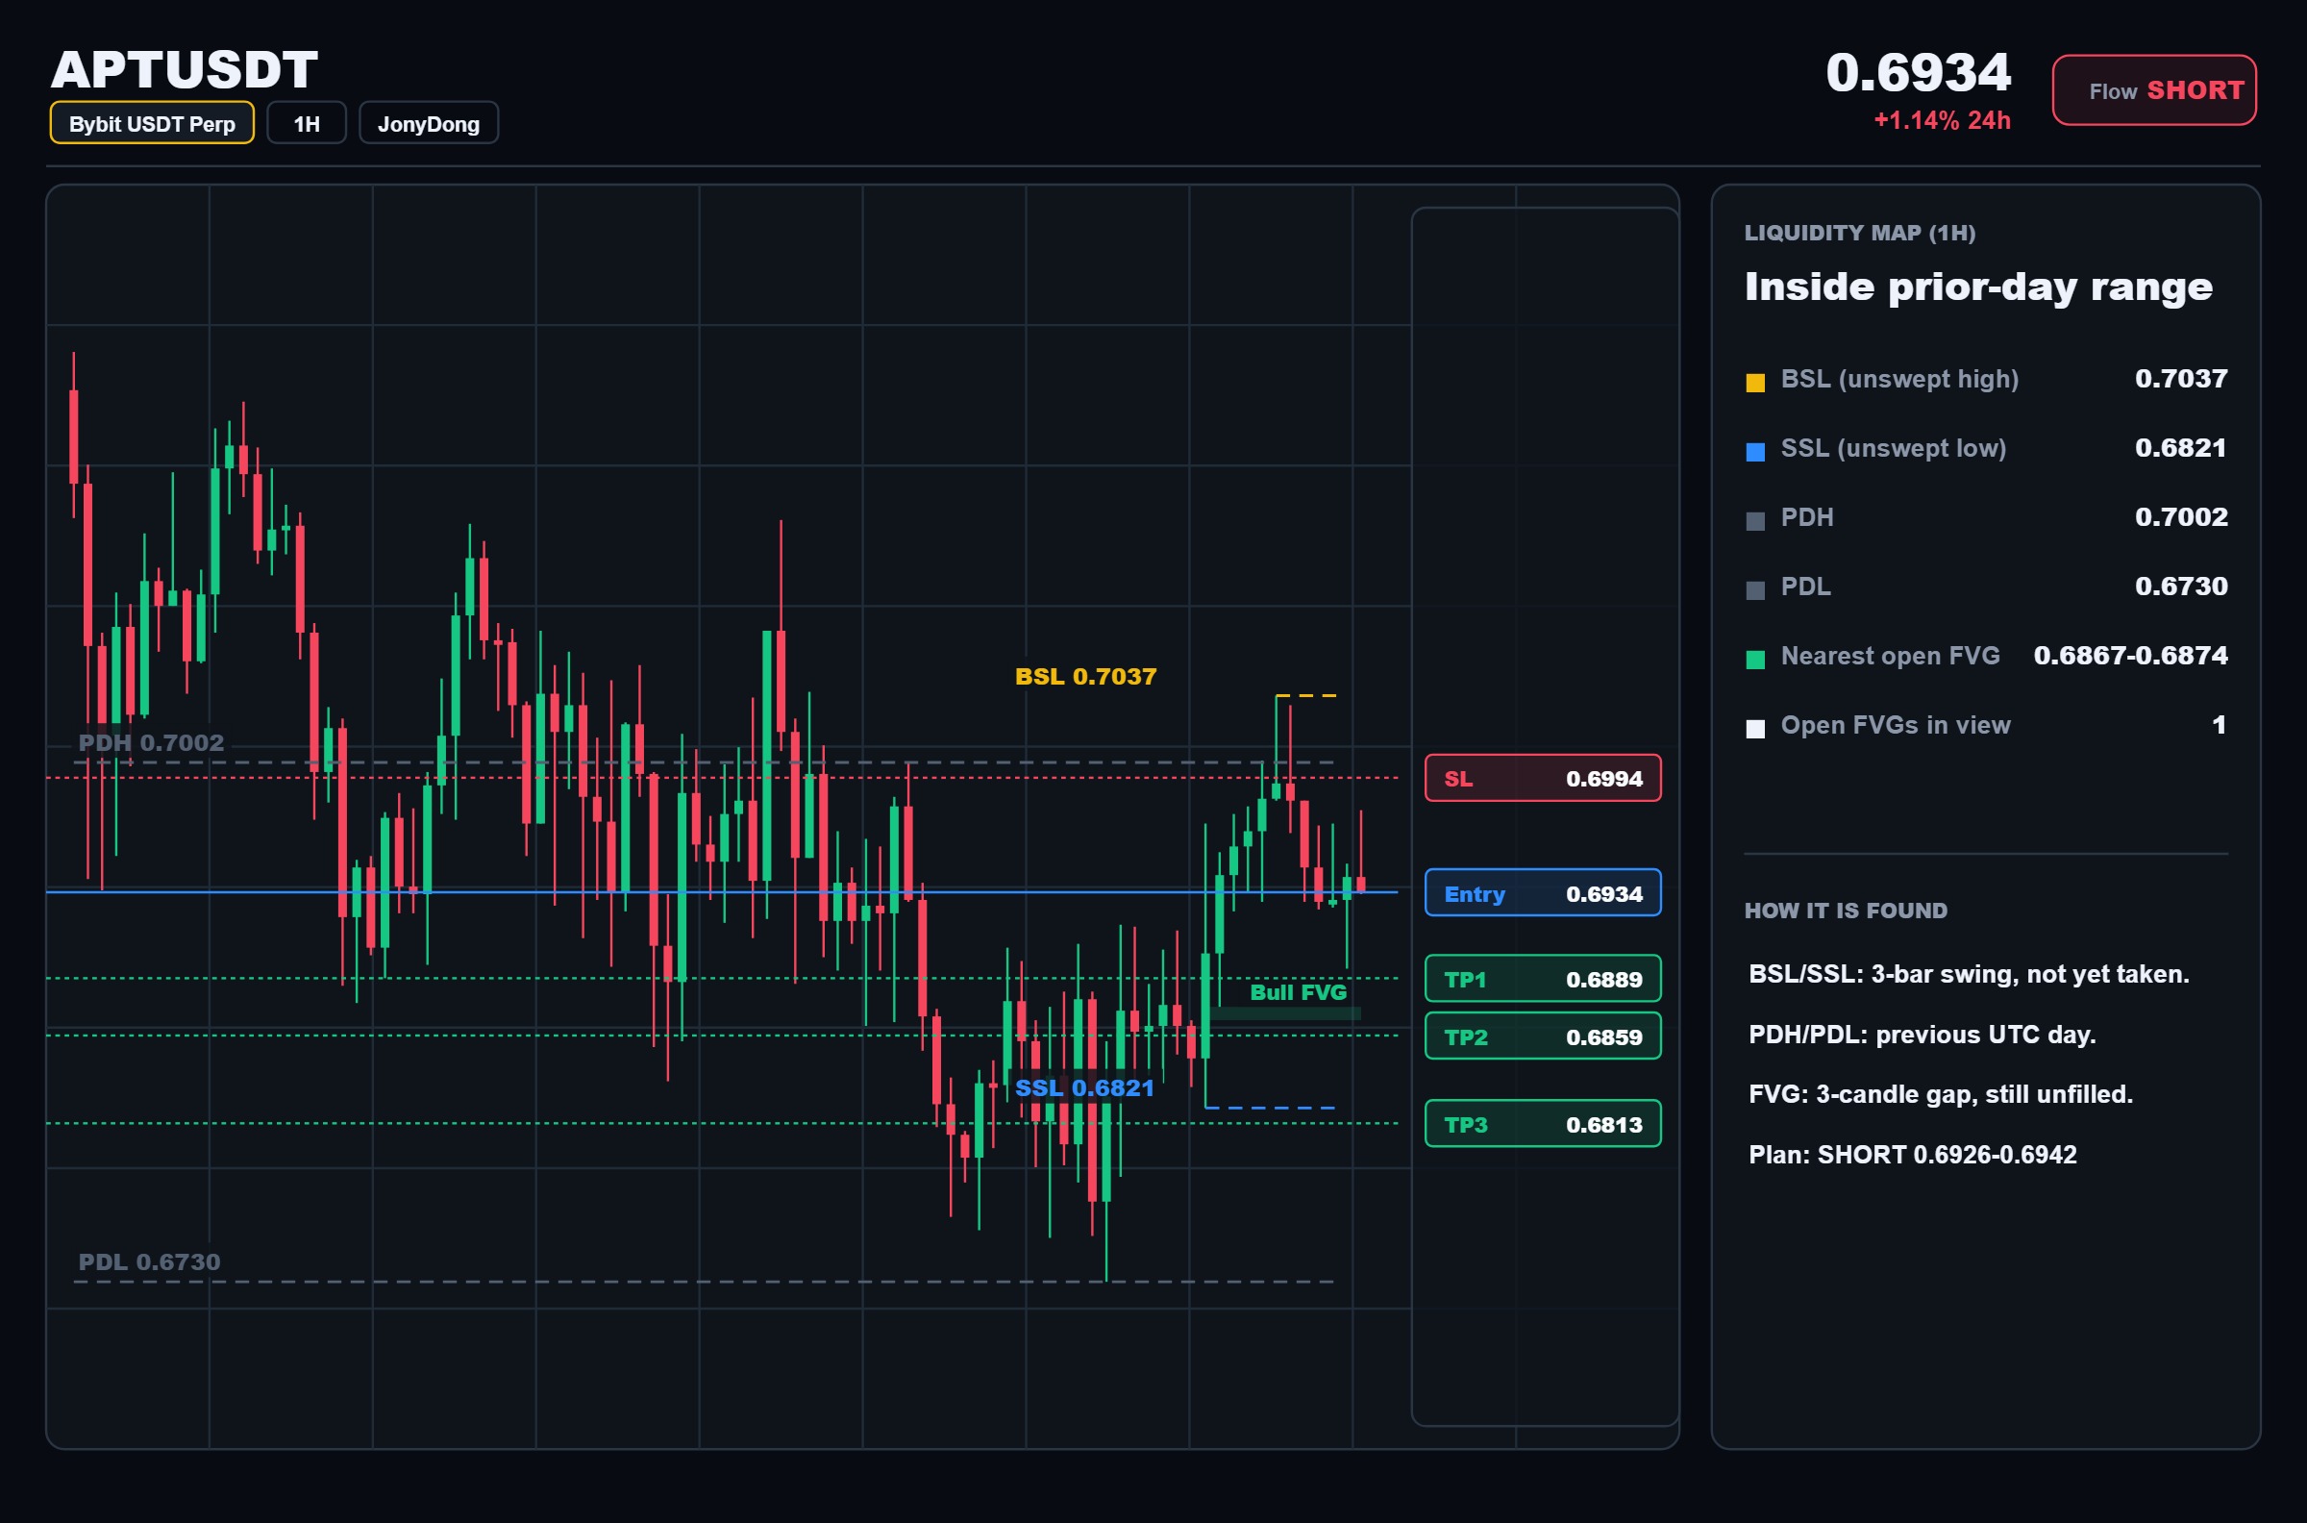
Task: Click the FVG range 0.6867-0.6874
Action: click(2130, 656)
